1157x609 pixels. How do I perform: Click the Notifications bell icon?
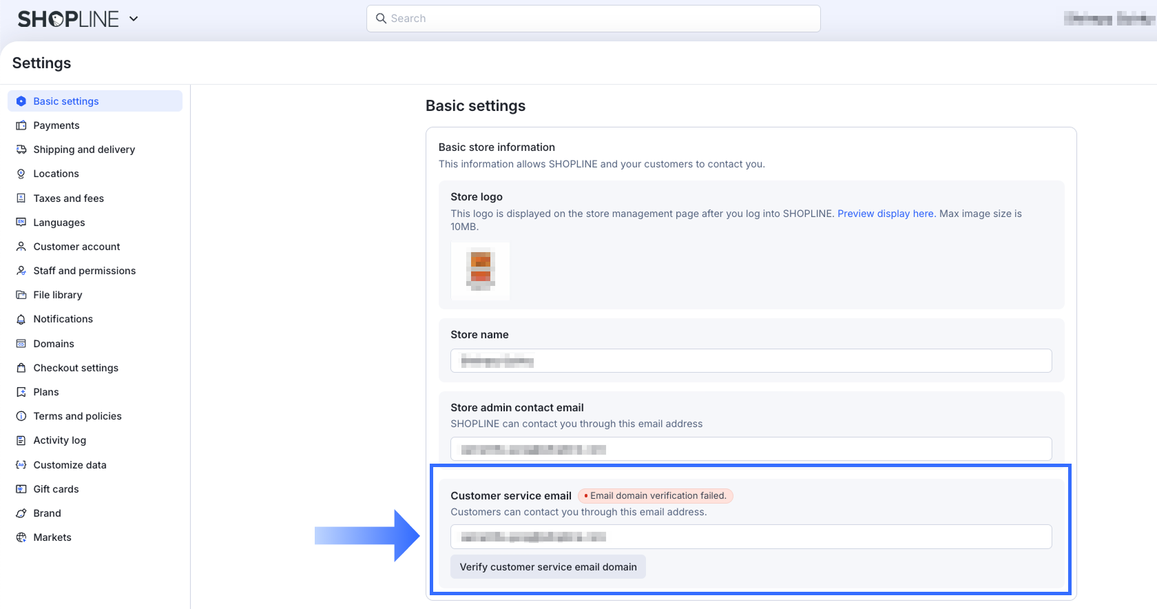click(21, 319)
